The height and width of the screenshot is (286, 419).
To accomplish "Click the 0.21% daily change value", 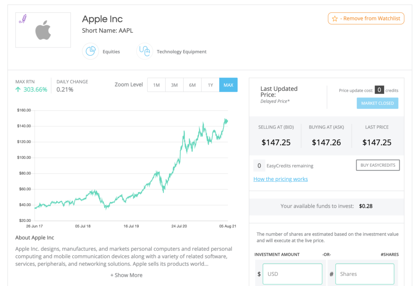I will [65, 89].
